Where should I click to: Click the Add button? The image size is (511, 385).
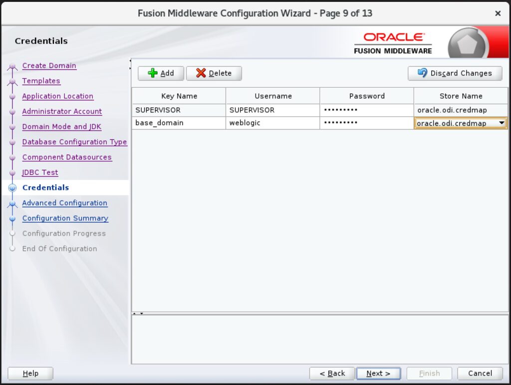click(x=161, y=73)
